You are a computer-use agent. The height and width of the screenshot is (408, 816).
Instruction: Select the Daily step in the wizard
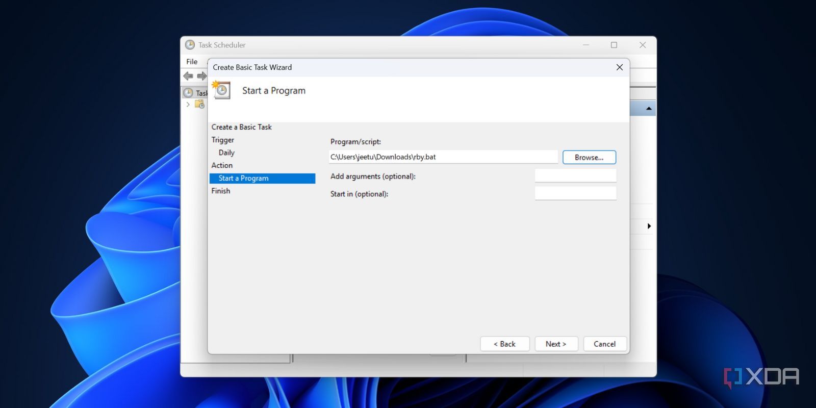click(226, 152)
